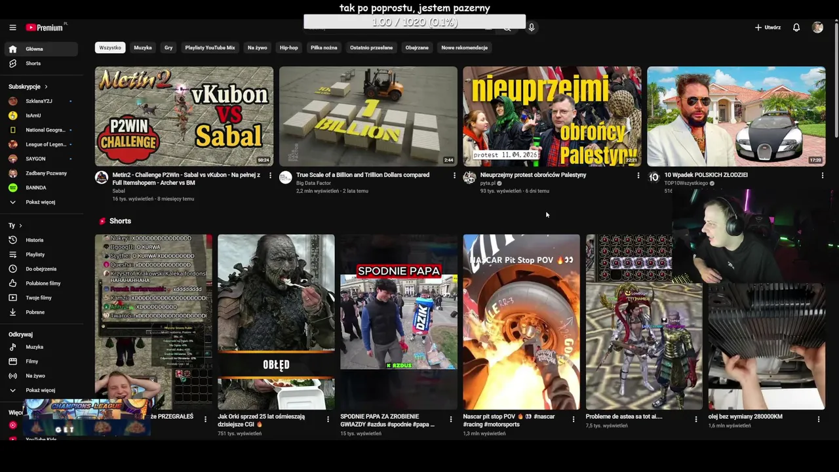Screen dimensions: 839x472
Task: Open 10 Wpadek Polskich Złodziei thumbnail
Action: coord(737,116)
